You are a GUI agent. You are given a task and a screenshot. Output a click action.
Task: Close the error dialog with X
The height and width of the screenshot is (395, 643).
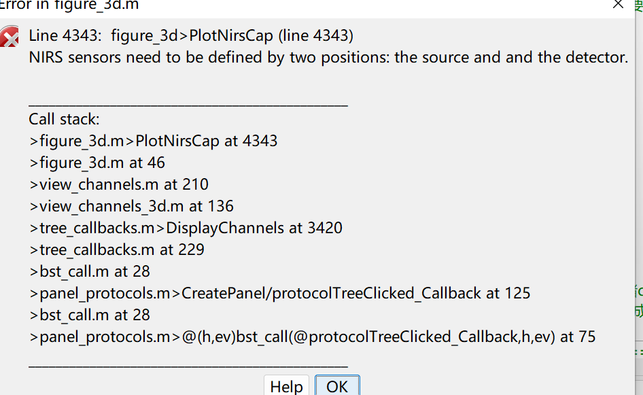coord(618,5)
